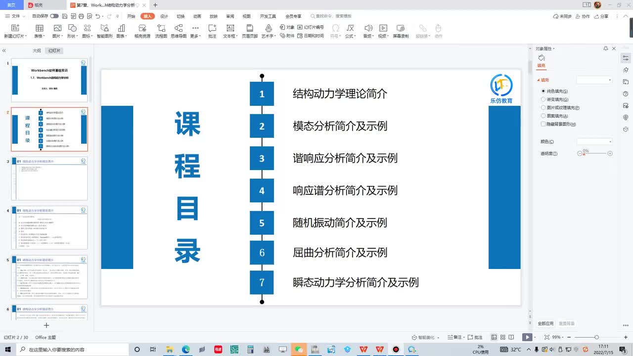Click the Share (分享) button
Screen dimensions: 633x356
pyautogui.click(x=601, y=16)
